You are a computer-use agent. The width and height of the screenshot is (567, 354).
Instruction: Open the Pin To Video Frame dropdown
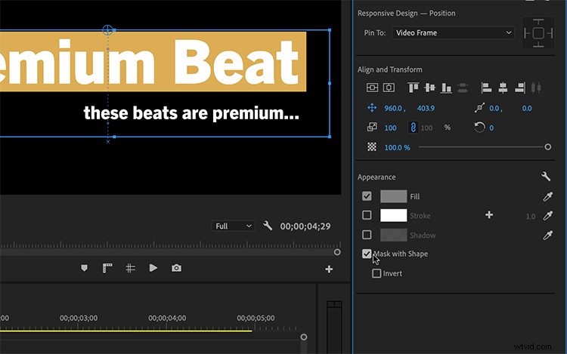pyautogui.click(x=453, y=33)
